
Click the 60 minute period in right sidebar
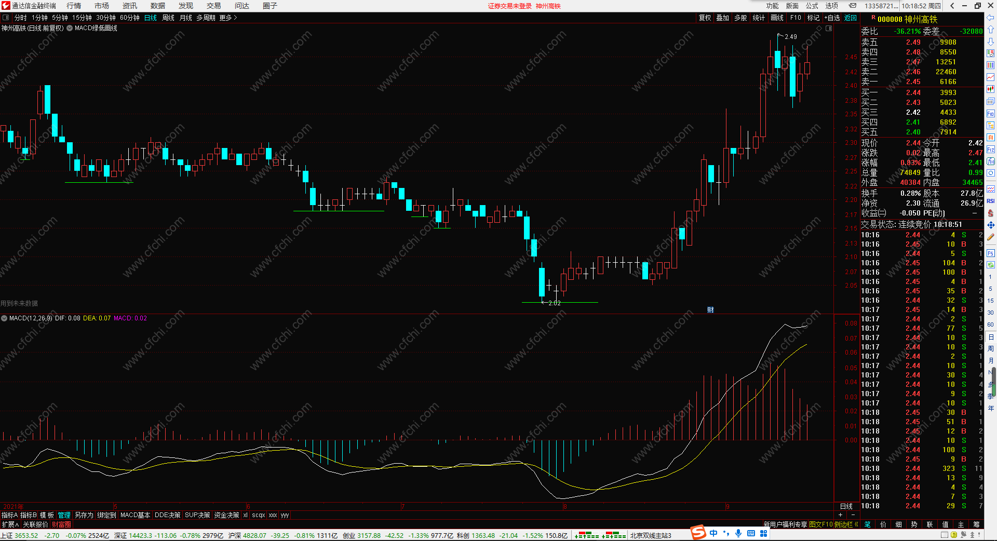[x=990, y=324]
